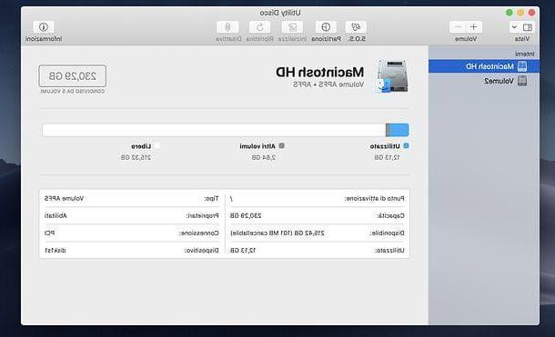This screenshot has height=337, width=555.
Task: Click the Vista sidebar layout icon
Action: [528, 27]
